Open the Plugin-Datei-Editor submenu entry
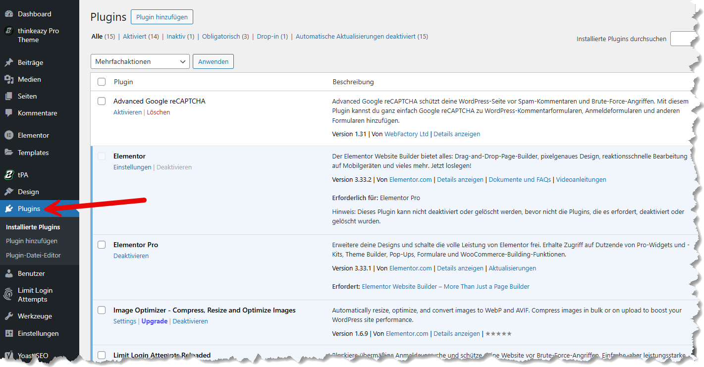The image size is (704, 367). point(32,255)
